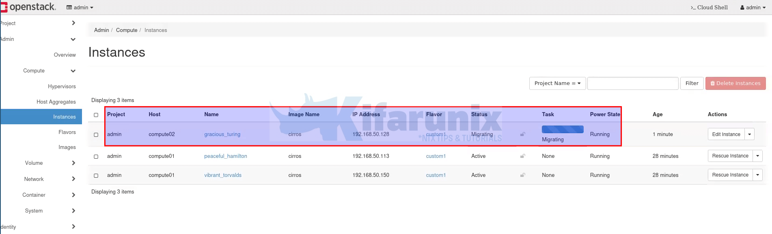The height and width of the screenshot is (234, 772).
Task: Open the peaceful_hamilton instance link
Action: (x=225, y=156)
